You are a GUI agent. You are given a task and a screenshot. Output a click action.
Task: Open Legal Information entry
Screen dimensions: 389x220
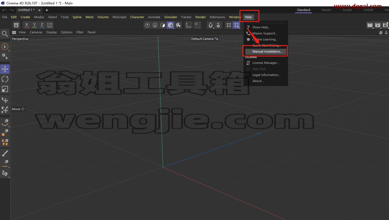(266, 75)
